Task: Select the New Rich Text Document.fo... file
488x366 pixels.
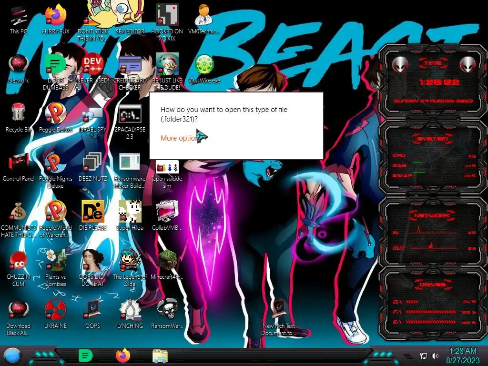Action: coord(278,318)
